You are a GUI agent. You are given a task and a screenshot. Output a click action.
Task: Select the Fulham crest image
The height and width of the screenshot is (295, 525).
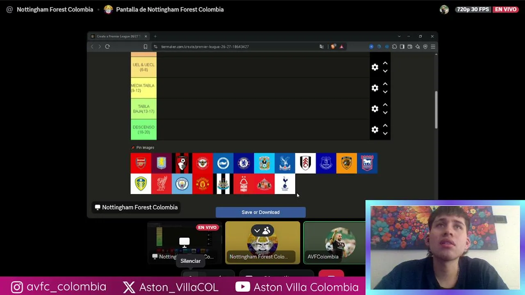click(x=306, y=163)
